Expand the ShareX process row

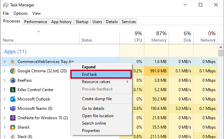pyautogui.click(x=5, y=127)
